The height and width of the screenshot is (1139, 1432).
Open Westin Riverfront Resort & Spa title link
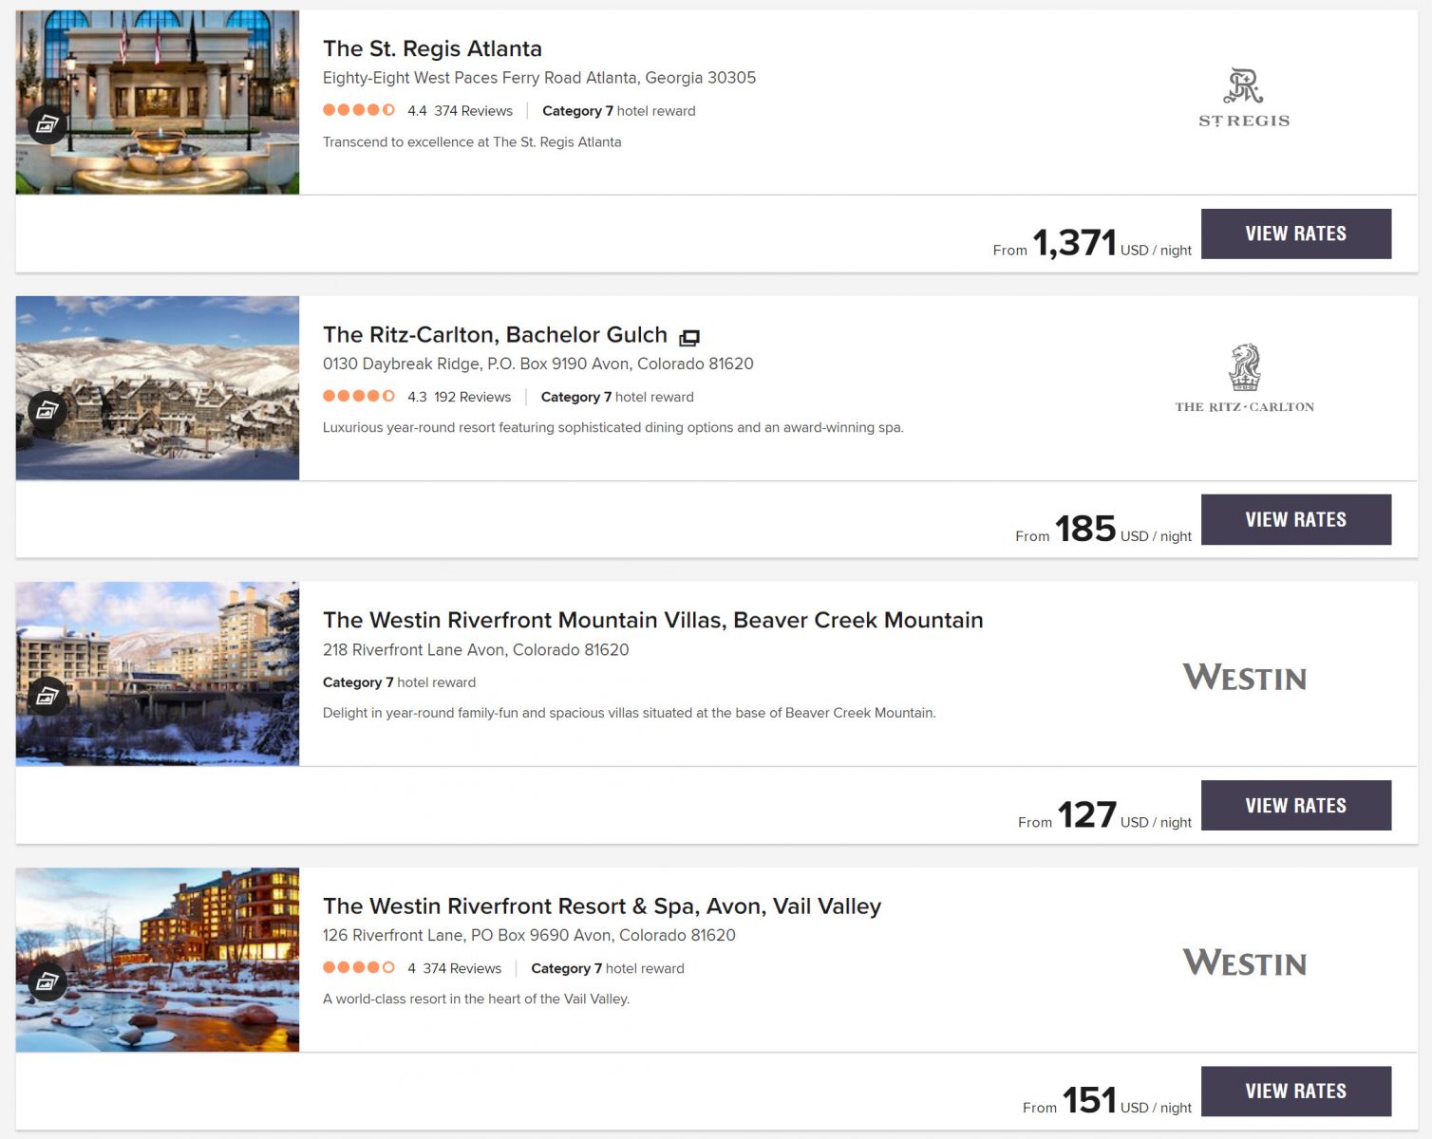pyautogui.click(x=602, y=906)
